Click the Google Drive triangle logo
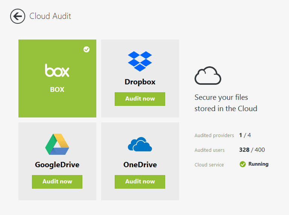 pos(57,144)
